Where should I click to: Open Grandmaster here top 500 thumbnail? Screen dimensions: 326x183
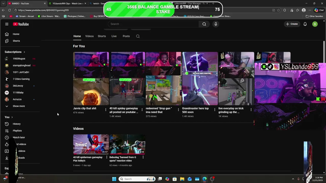[x=200, y=79]
